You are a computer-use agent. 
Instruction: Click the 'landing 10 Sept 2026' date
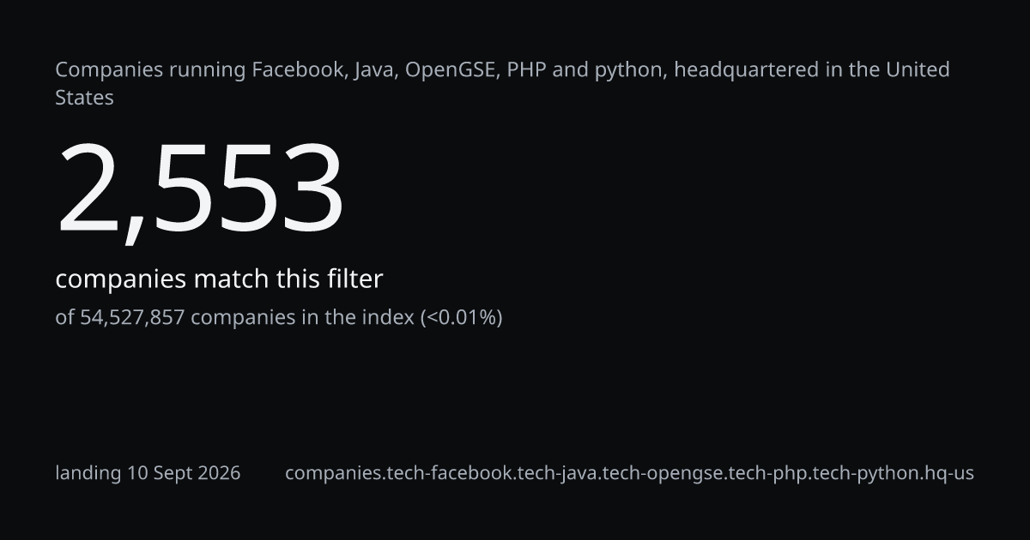pos(148,473)
